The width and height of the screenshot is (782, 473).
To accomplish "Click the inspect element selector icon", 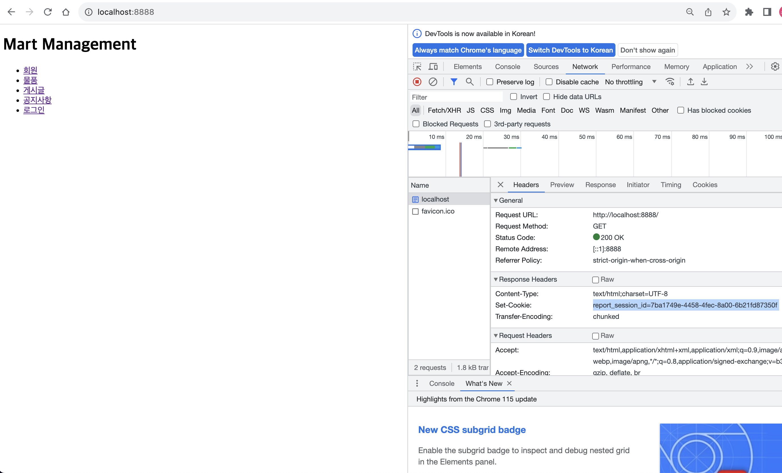I will tap(417, 67).
